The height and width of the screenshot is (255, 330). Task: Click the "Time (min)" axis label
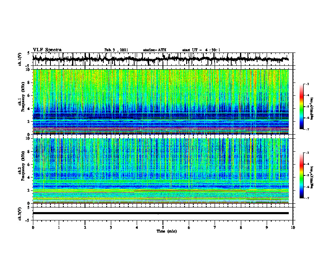click(x=167, y=231)
